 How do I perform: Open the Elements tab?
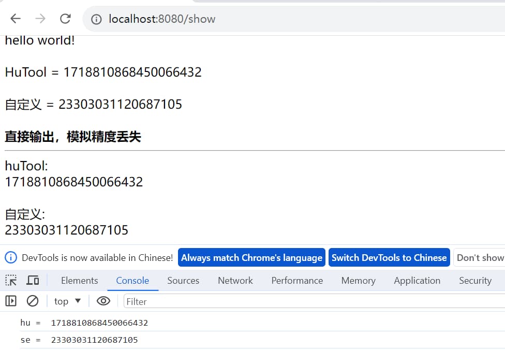click(x=79, y=281)
